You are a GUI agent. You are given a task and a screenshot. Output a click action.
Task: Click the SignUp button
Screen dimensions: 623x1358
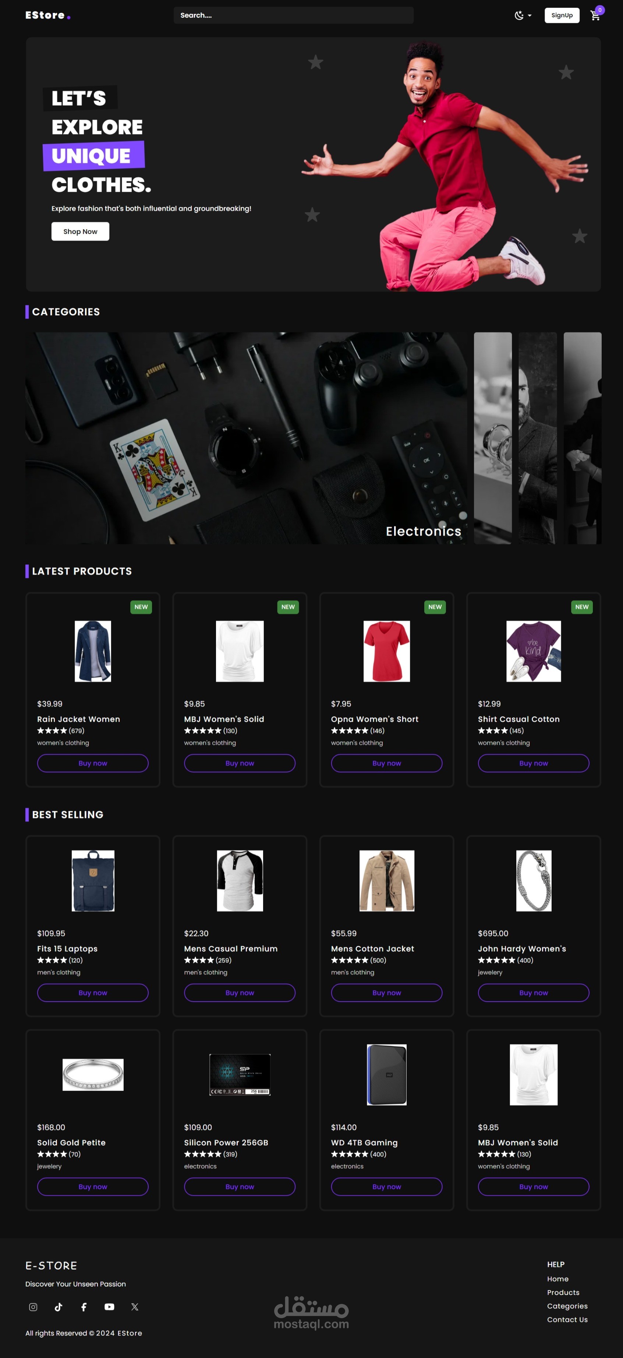point(562,15)
